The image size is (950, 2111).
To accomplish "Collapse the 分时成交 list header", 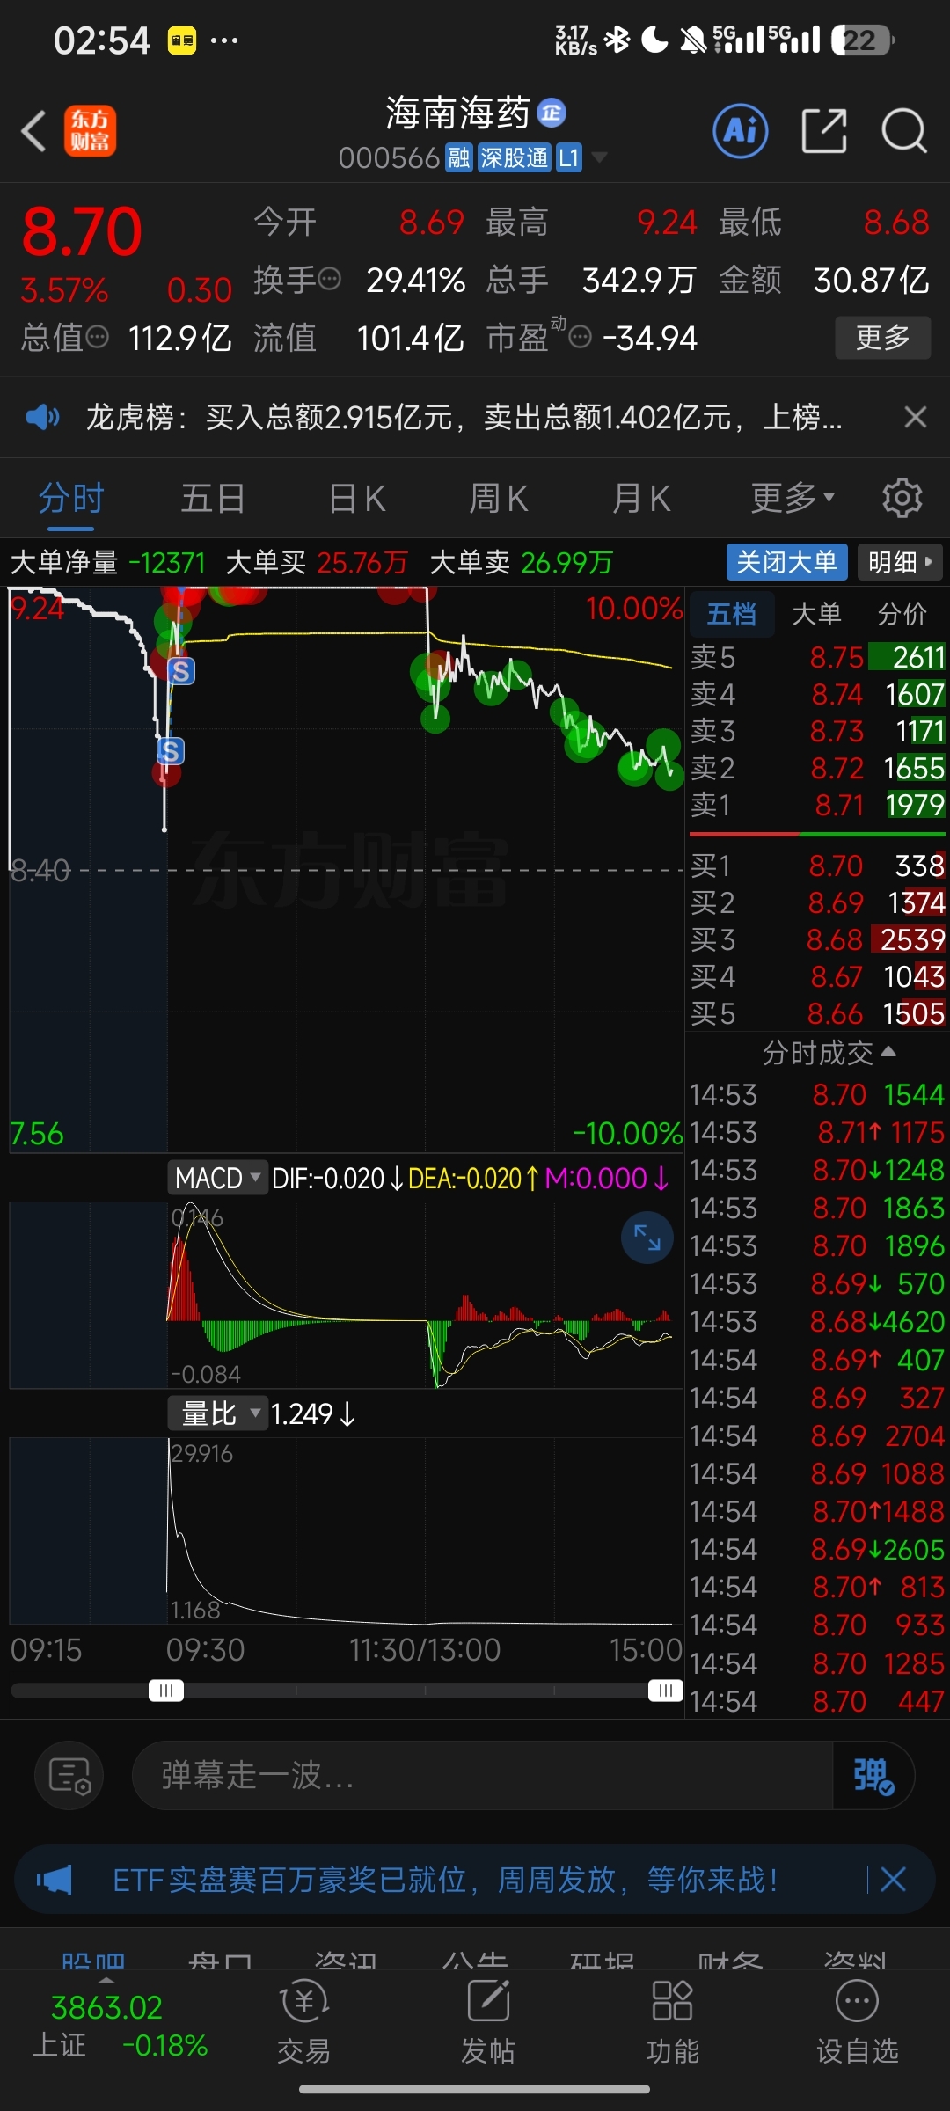I will (829, 1052).
